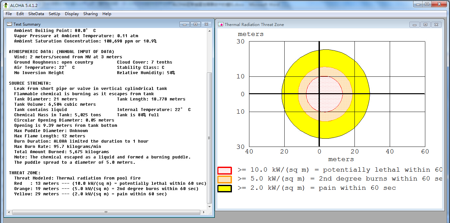The width and height of the screenshot is (450, 223).
Task: Minimize the Thermal Radiation Threat Zone window
Action: [414, 25]
